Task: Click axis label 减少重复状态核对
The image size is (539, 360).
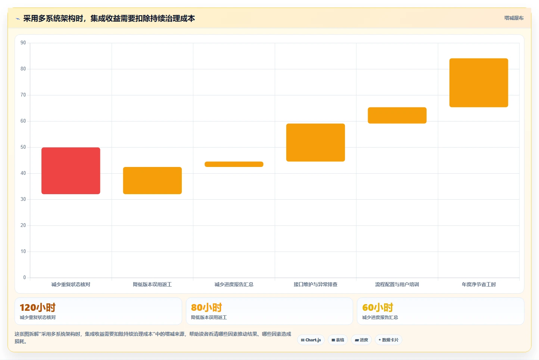Action: tap(71, 284)
